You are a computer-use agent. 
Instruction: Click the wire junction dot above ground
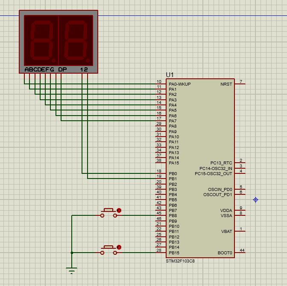72,253
